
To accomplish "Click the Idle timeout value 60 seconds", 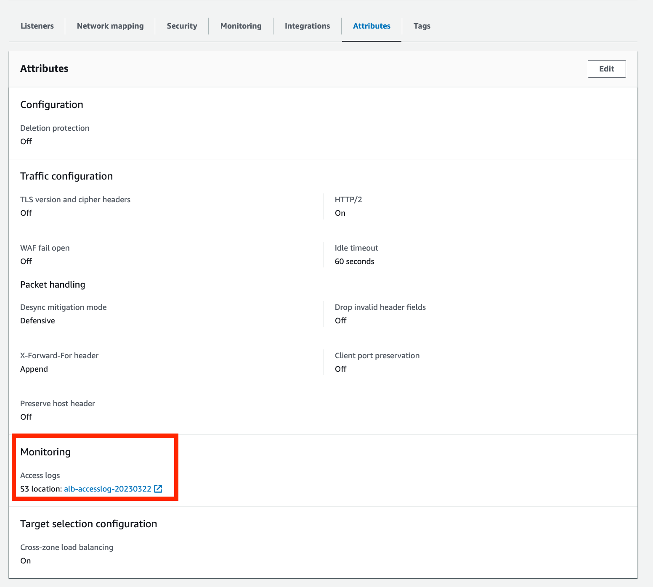I will [x=354, y=261].
